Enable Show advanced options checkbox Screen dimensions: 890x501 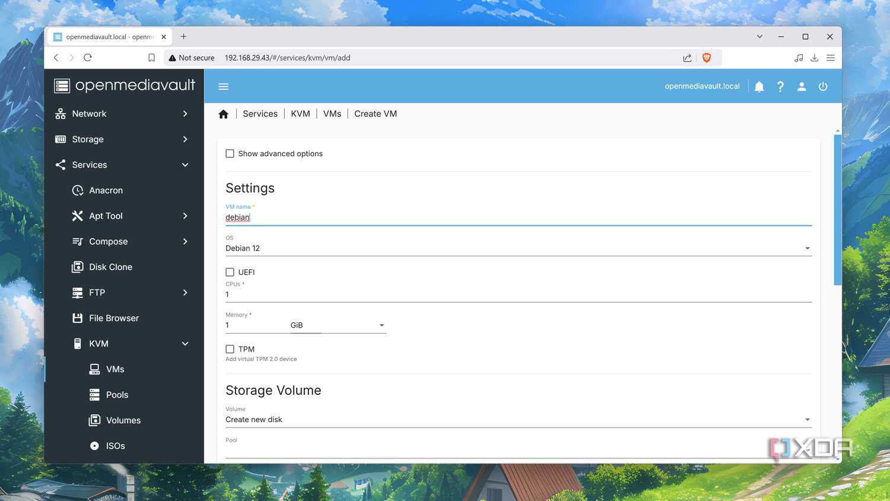point(230,154)
